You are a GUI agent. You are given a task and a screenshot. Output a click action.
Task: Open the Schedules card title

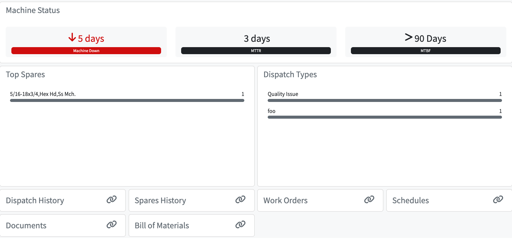tap(410, 201)
